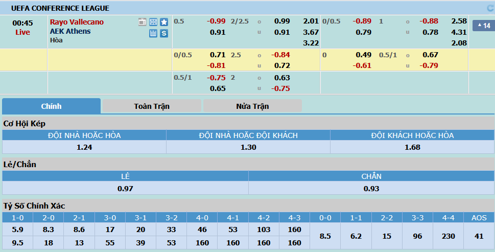
Task: Select first-half handicap odds -0.89
Action: [362, 21]
